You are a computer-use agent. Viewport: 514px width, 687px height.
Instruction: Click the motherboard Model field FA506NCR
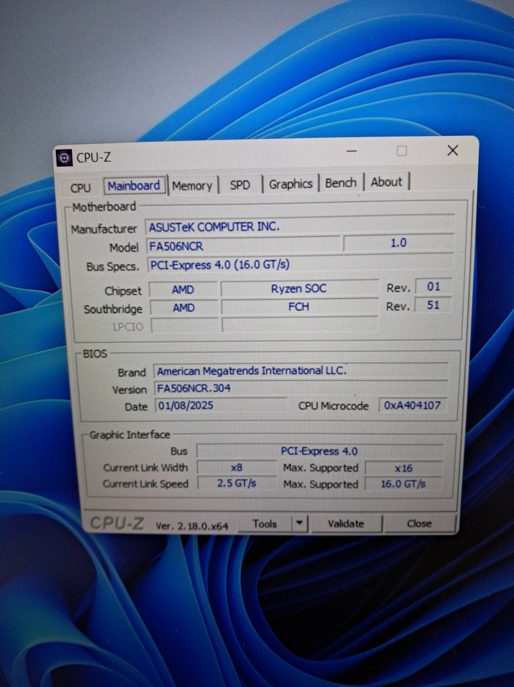click(x=243, y=246)
